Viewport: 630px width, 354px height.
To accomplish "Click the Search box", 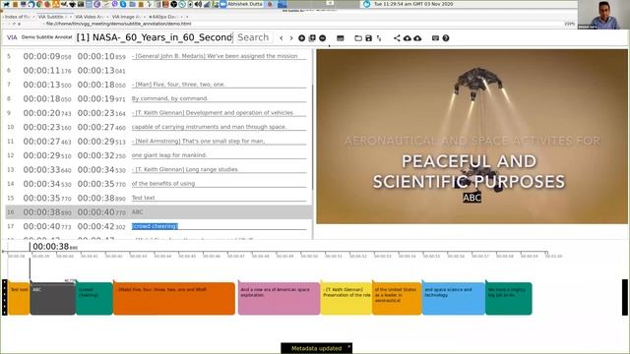I will 253,37.
